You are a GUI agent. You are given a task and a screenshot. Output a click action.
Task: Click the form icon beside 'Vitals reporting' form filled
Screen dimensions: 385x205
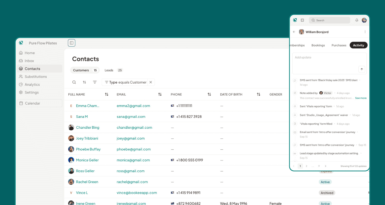coord(295,124)
